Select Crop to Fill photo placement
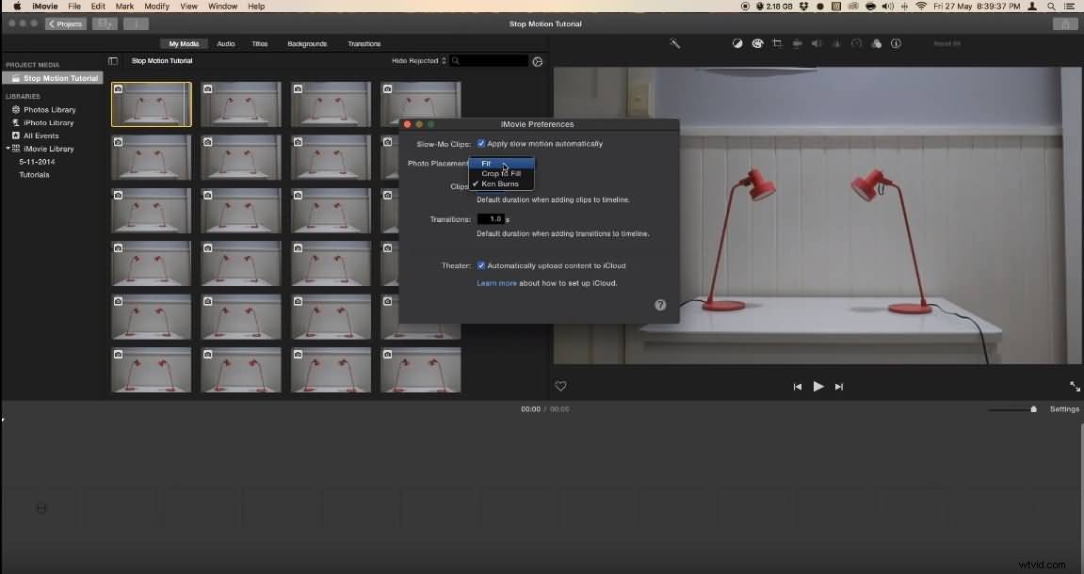The image size is (1084, 574). coord(502,173)
